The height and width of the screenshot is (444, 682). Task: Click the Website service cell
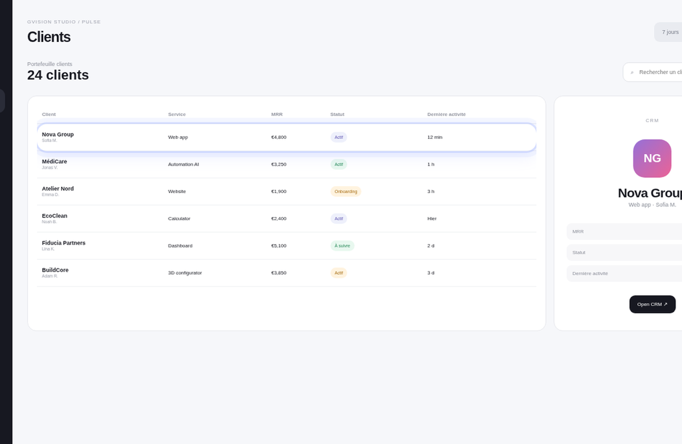coord(177,191)
